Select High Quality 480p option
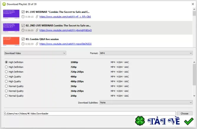Viewport: 197px width, 129px height. [6, 76]
